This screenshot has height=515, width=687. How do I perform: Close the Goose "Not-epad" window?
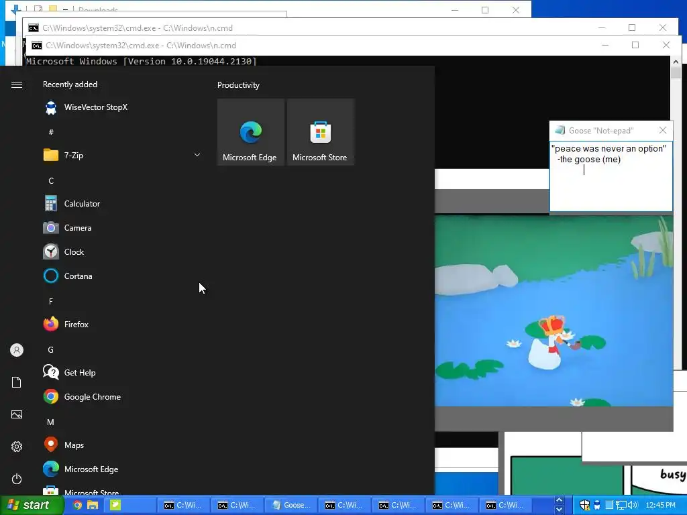click(663, 130)
